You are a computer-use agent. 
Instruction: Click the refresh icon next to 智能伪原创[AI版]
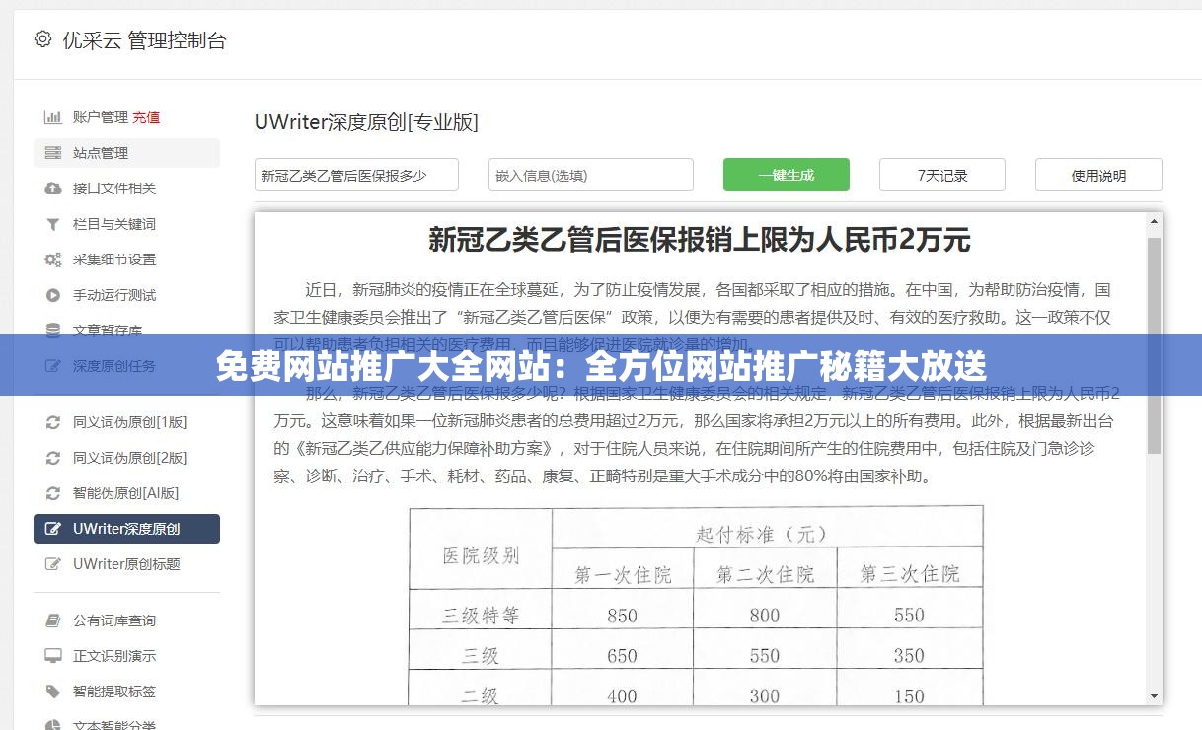53,493
